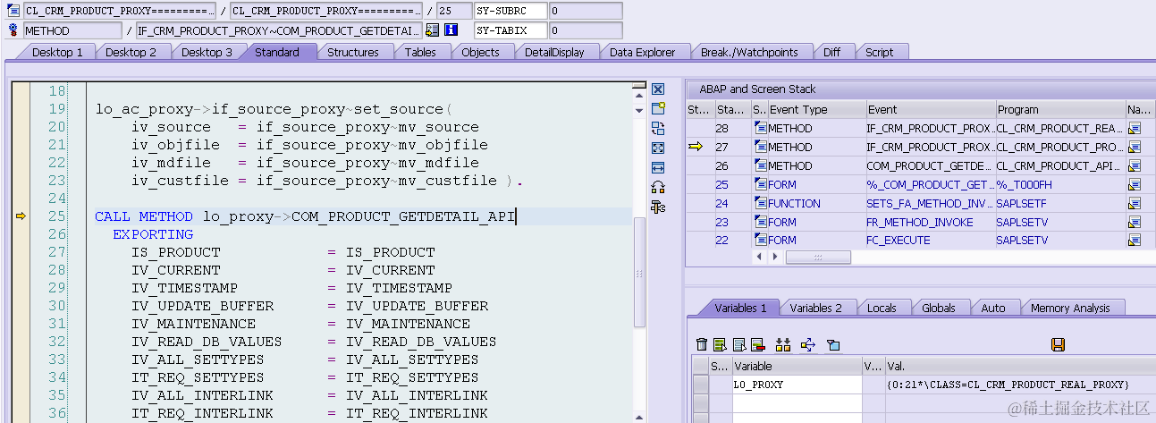Viewport: 1156px width, 423px height.
Task: Click the funnel filter icon in Variables toolbar
Action: click(832, 344)
